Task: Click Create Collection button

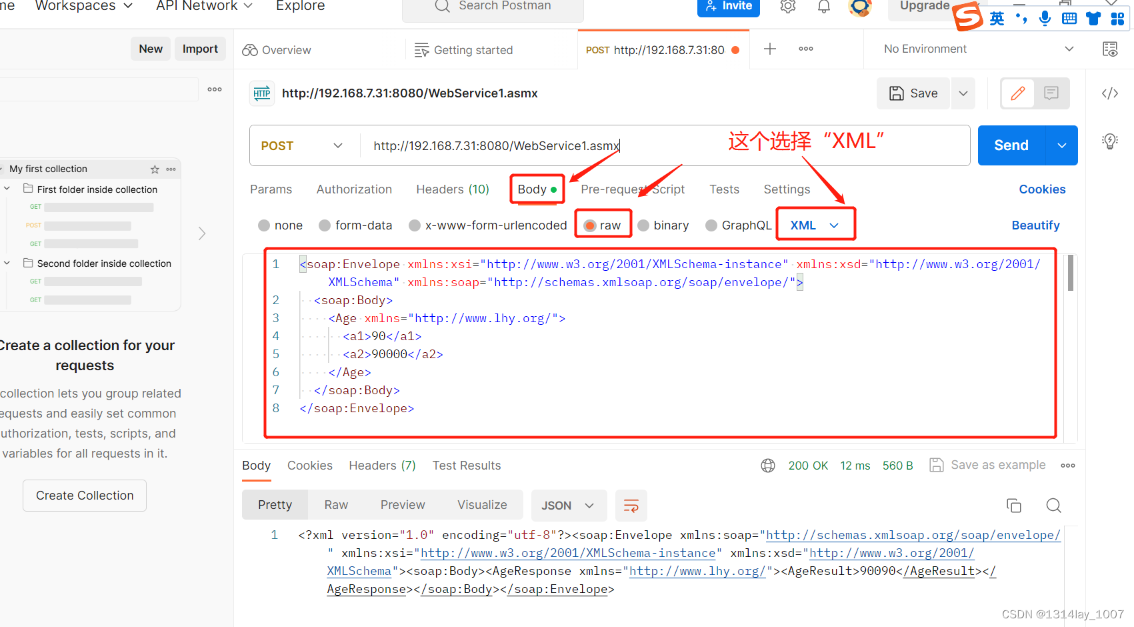Action: point(85,496)
